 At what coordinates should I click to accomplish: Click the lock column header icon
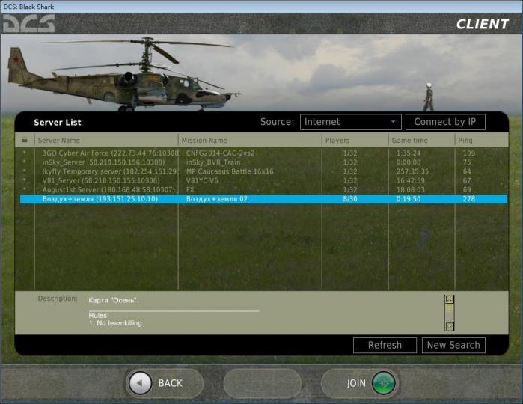click(x=25, y=140)
